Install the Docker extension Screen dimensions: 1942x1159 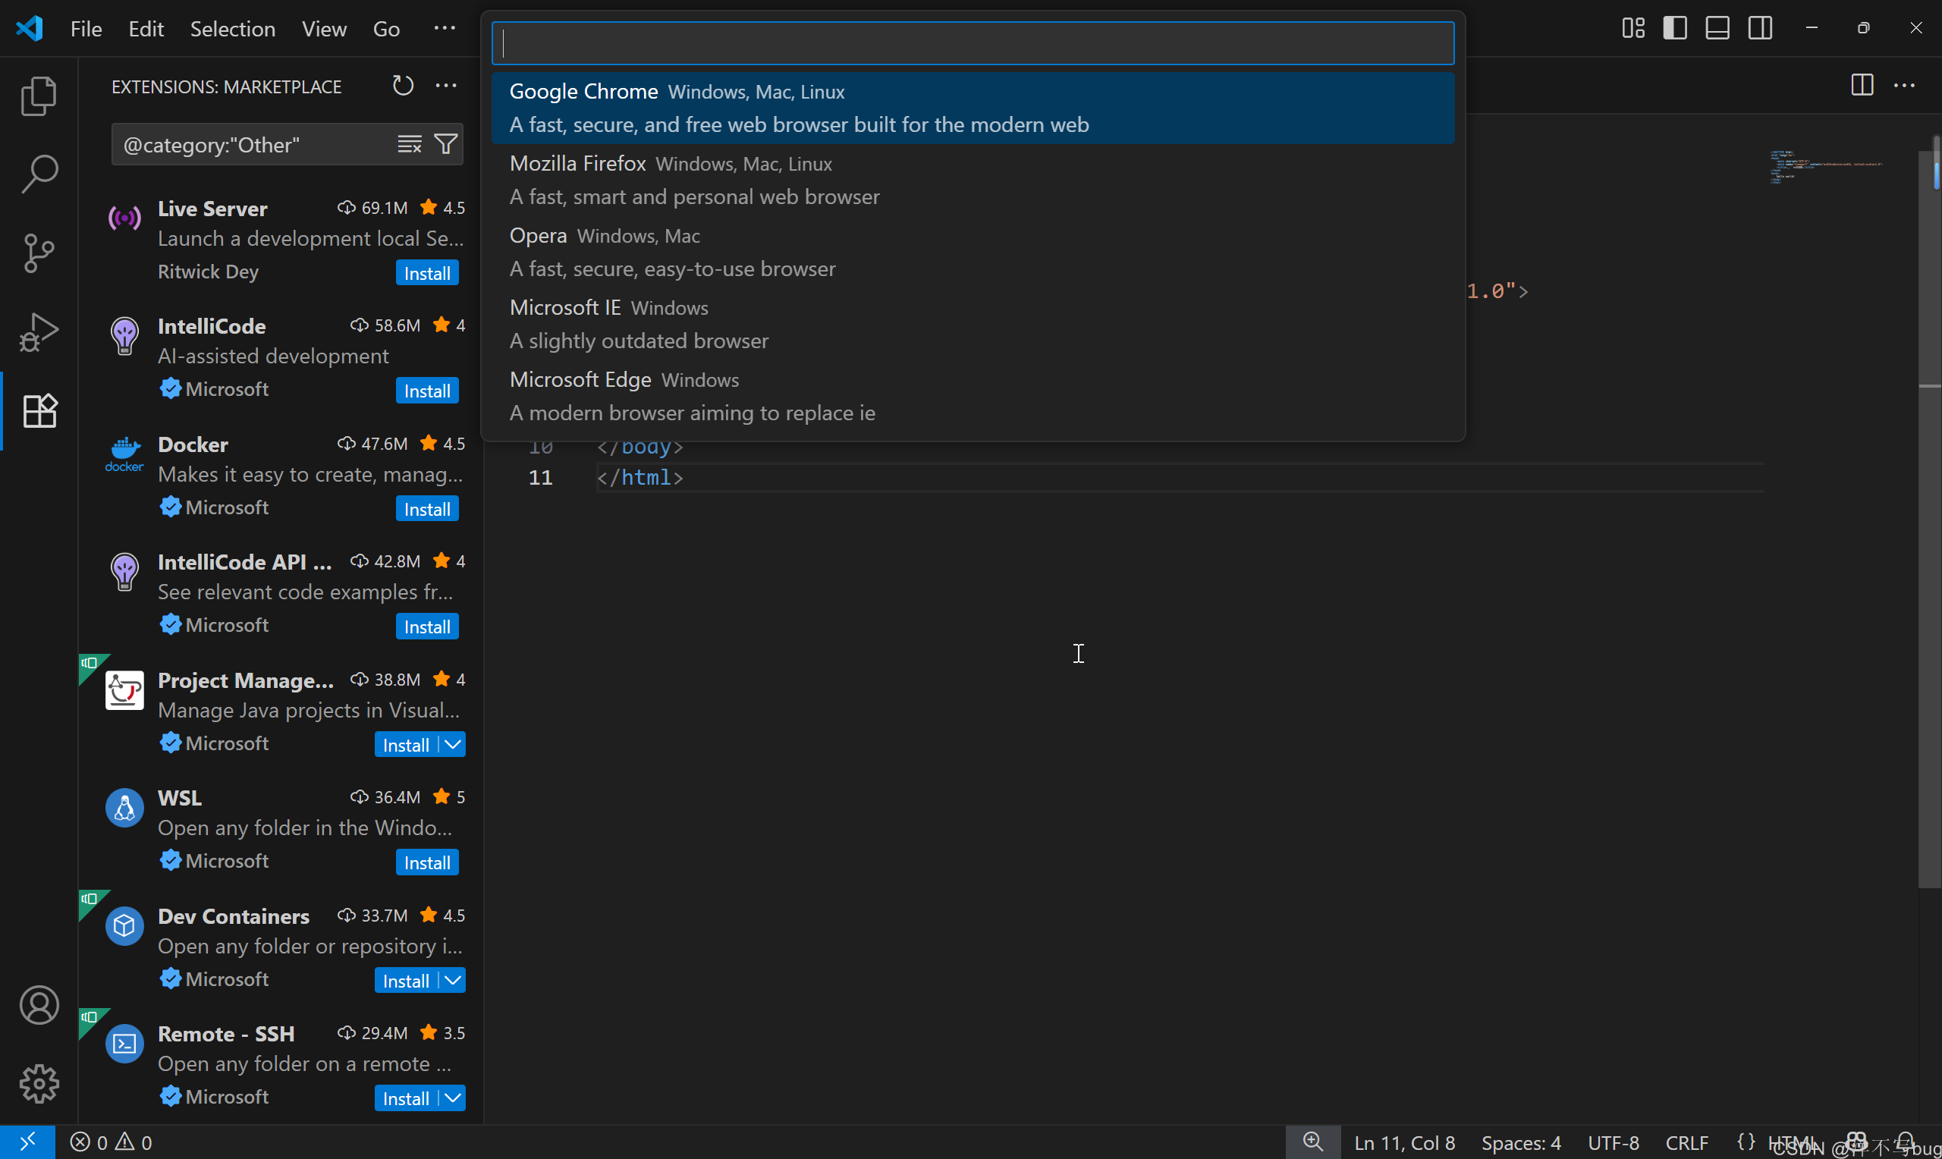coord(427,509)
